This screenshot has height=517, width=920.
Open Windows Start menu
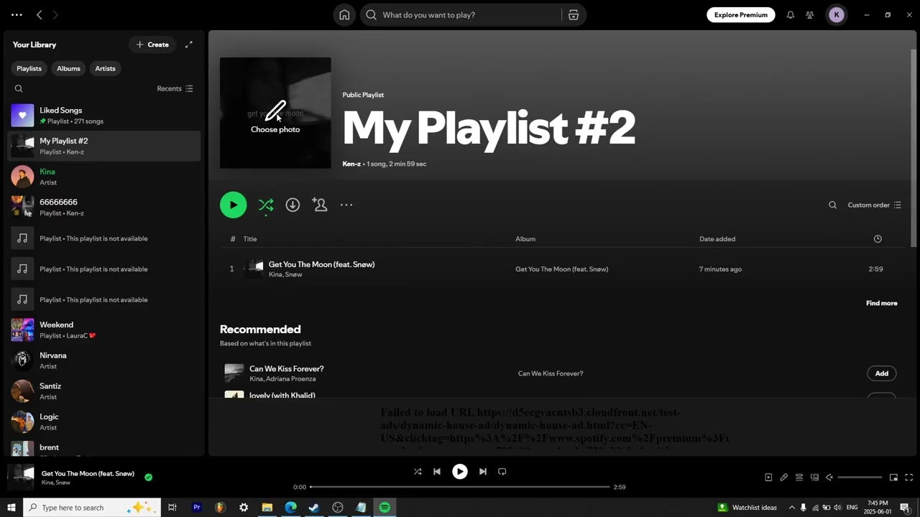pyautogui.click(x=11, y=508)
